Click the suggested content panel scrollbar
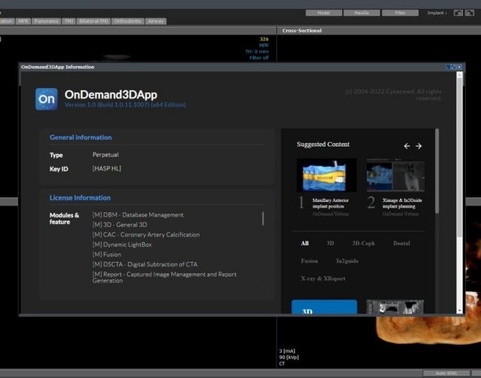This screenshot has width=481, height=378. [x=437, y=171]
